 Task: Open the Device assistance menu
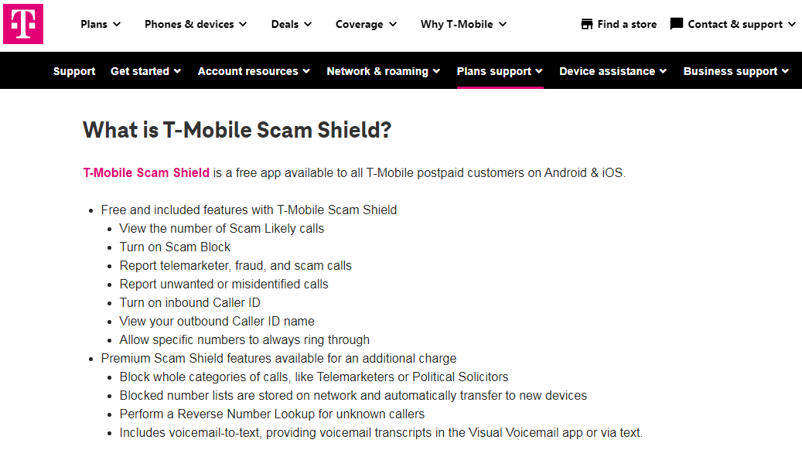pyautogui.click(x=613, y=71)
